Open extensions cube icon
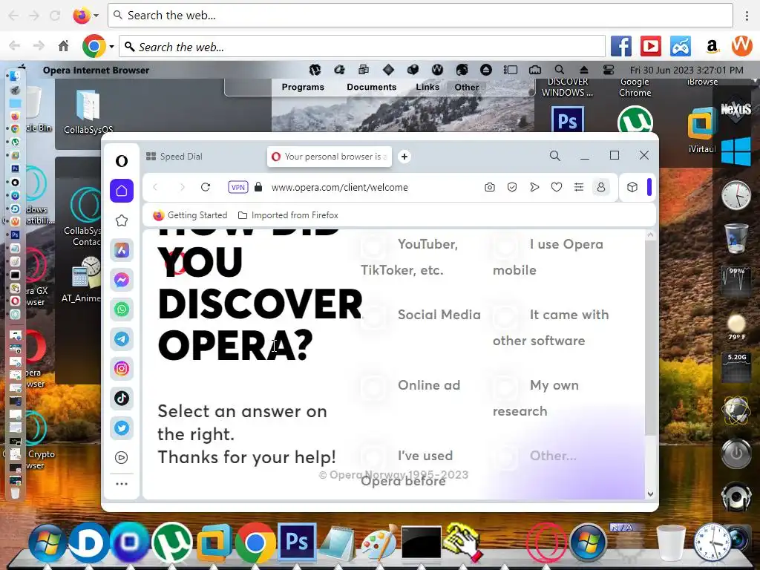The width and height of the screenshot is (760, 570). pyautogui.click(x=632, y=187)
